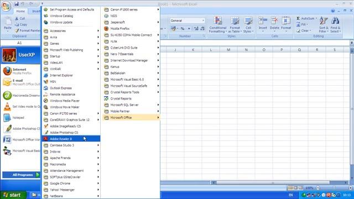
Task: Open the AutoSum dropdown
Action: coord(316,18)
